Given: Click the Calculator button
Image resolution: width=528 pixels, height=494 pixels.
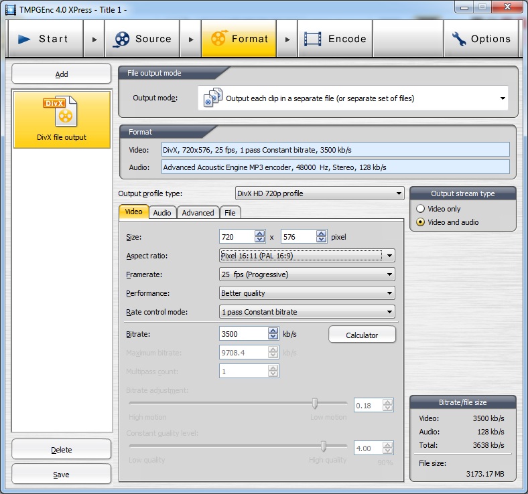Looking at the screenshot, I should coord(362,335).
